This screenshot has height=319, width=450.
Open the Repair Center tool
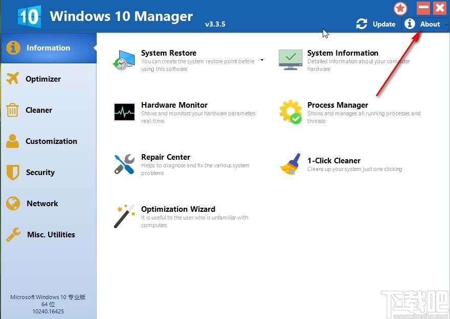166,157
